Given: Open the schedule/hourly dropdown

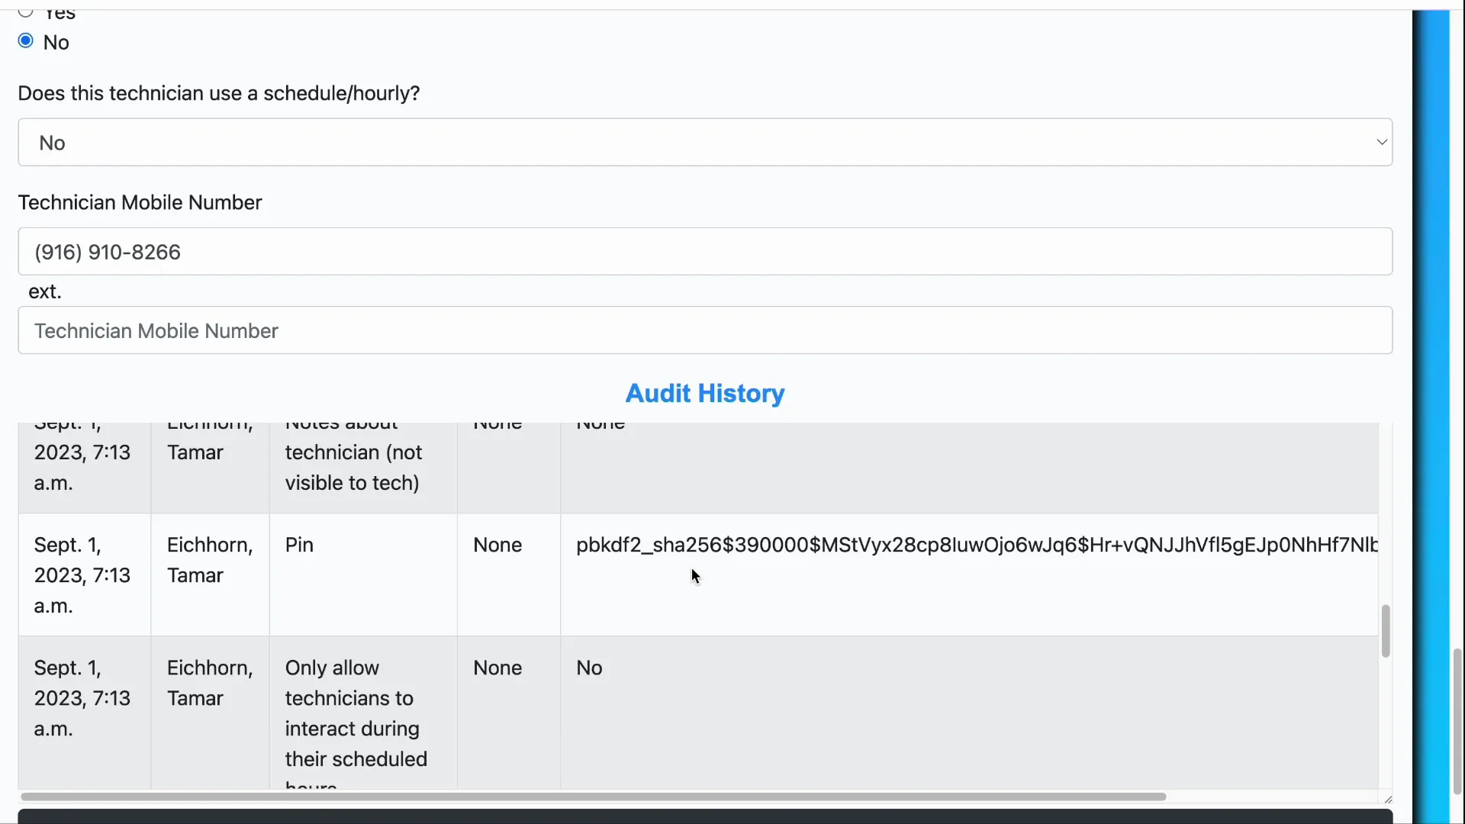Looking at the screenshot, I should [704, 142].
